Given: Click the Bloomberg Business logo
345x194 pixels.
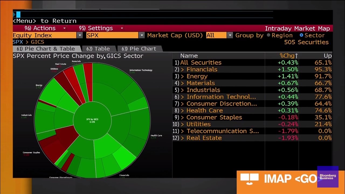Looking at the screenshot, I should [x=328, y=177].
